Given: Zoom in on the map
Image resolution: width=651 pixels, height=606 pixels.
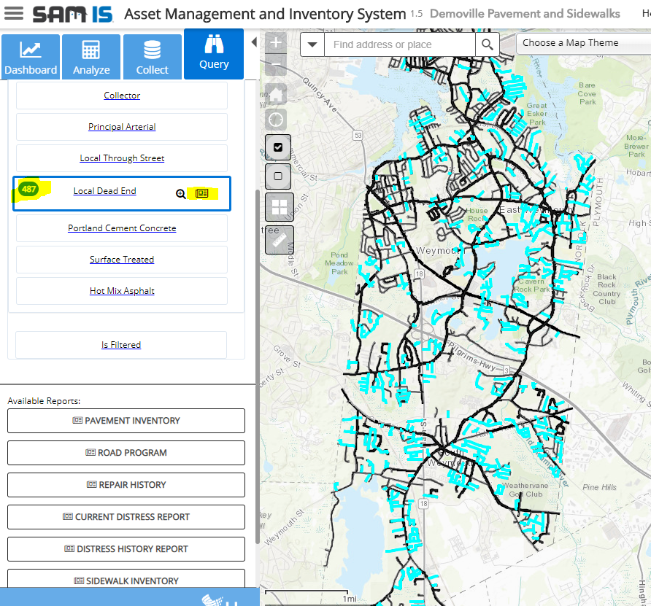Looking at the screenshot, I should (x=277, y=43).
